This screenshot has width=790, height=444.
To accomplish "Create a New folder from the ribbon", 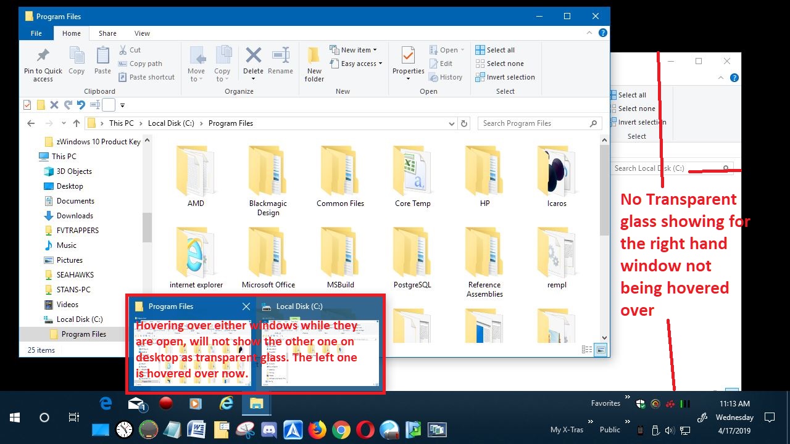I will coord(314,64).
